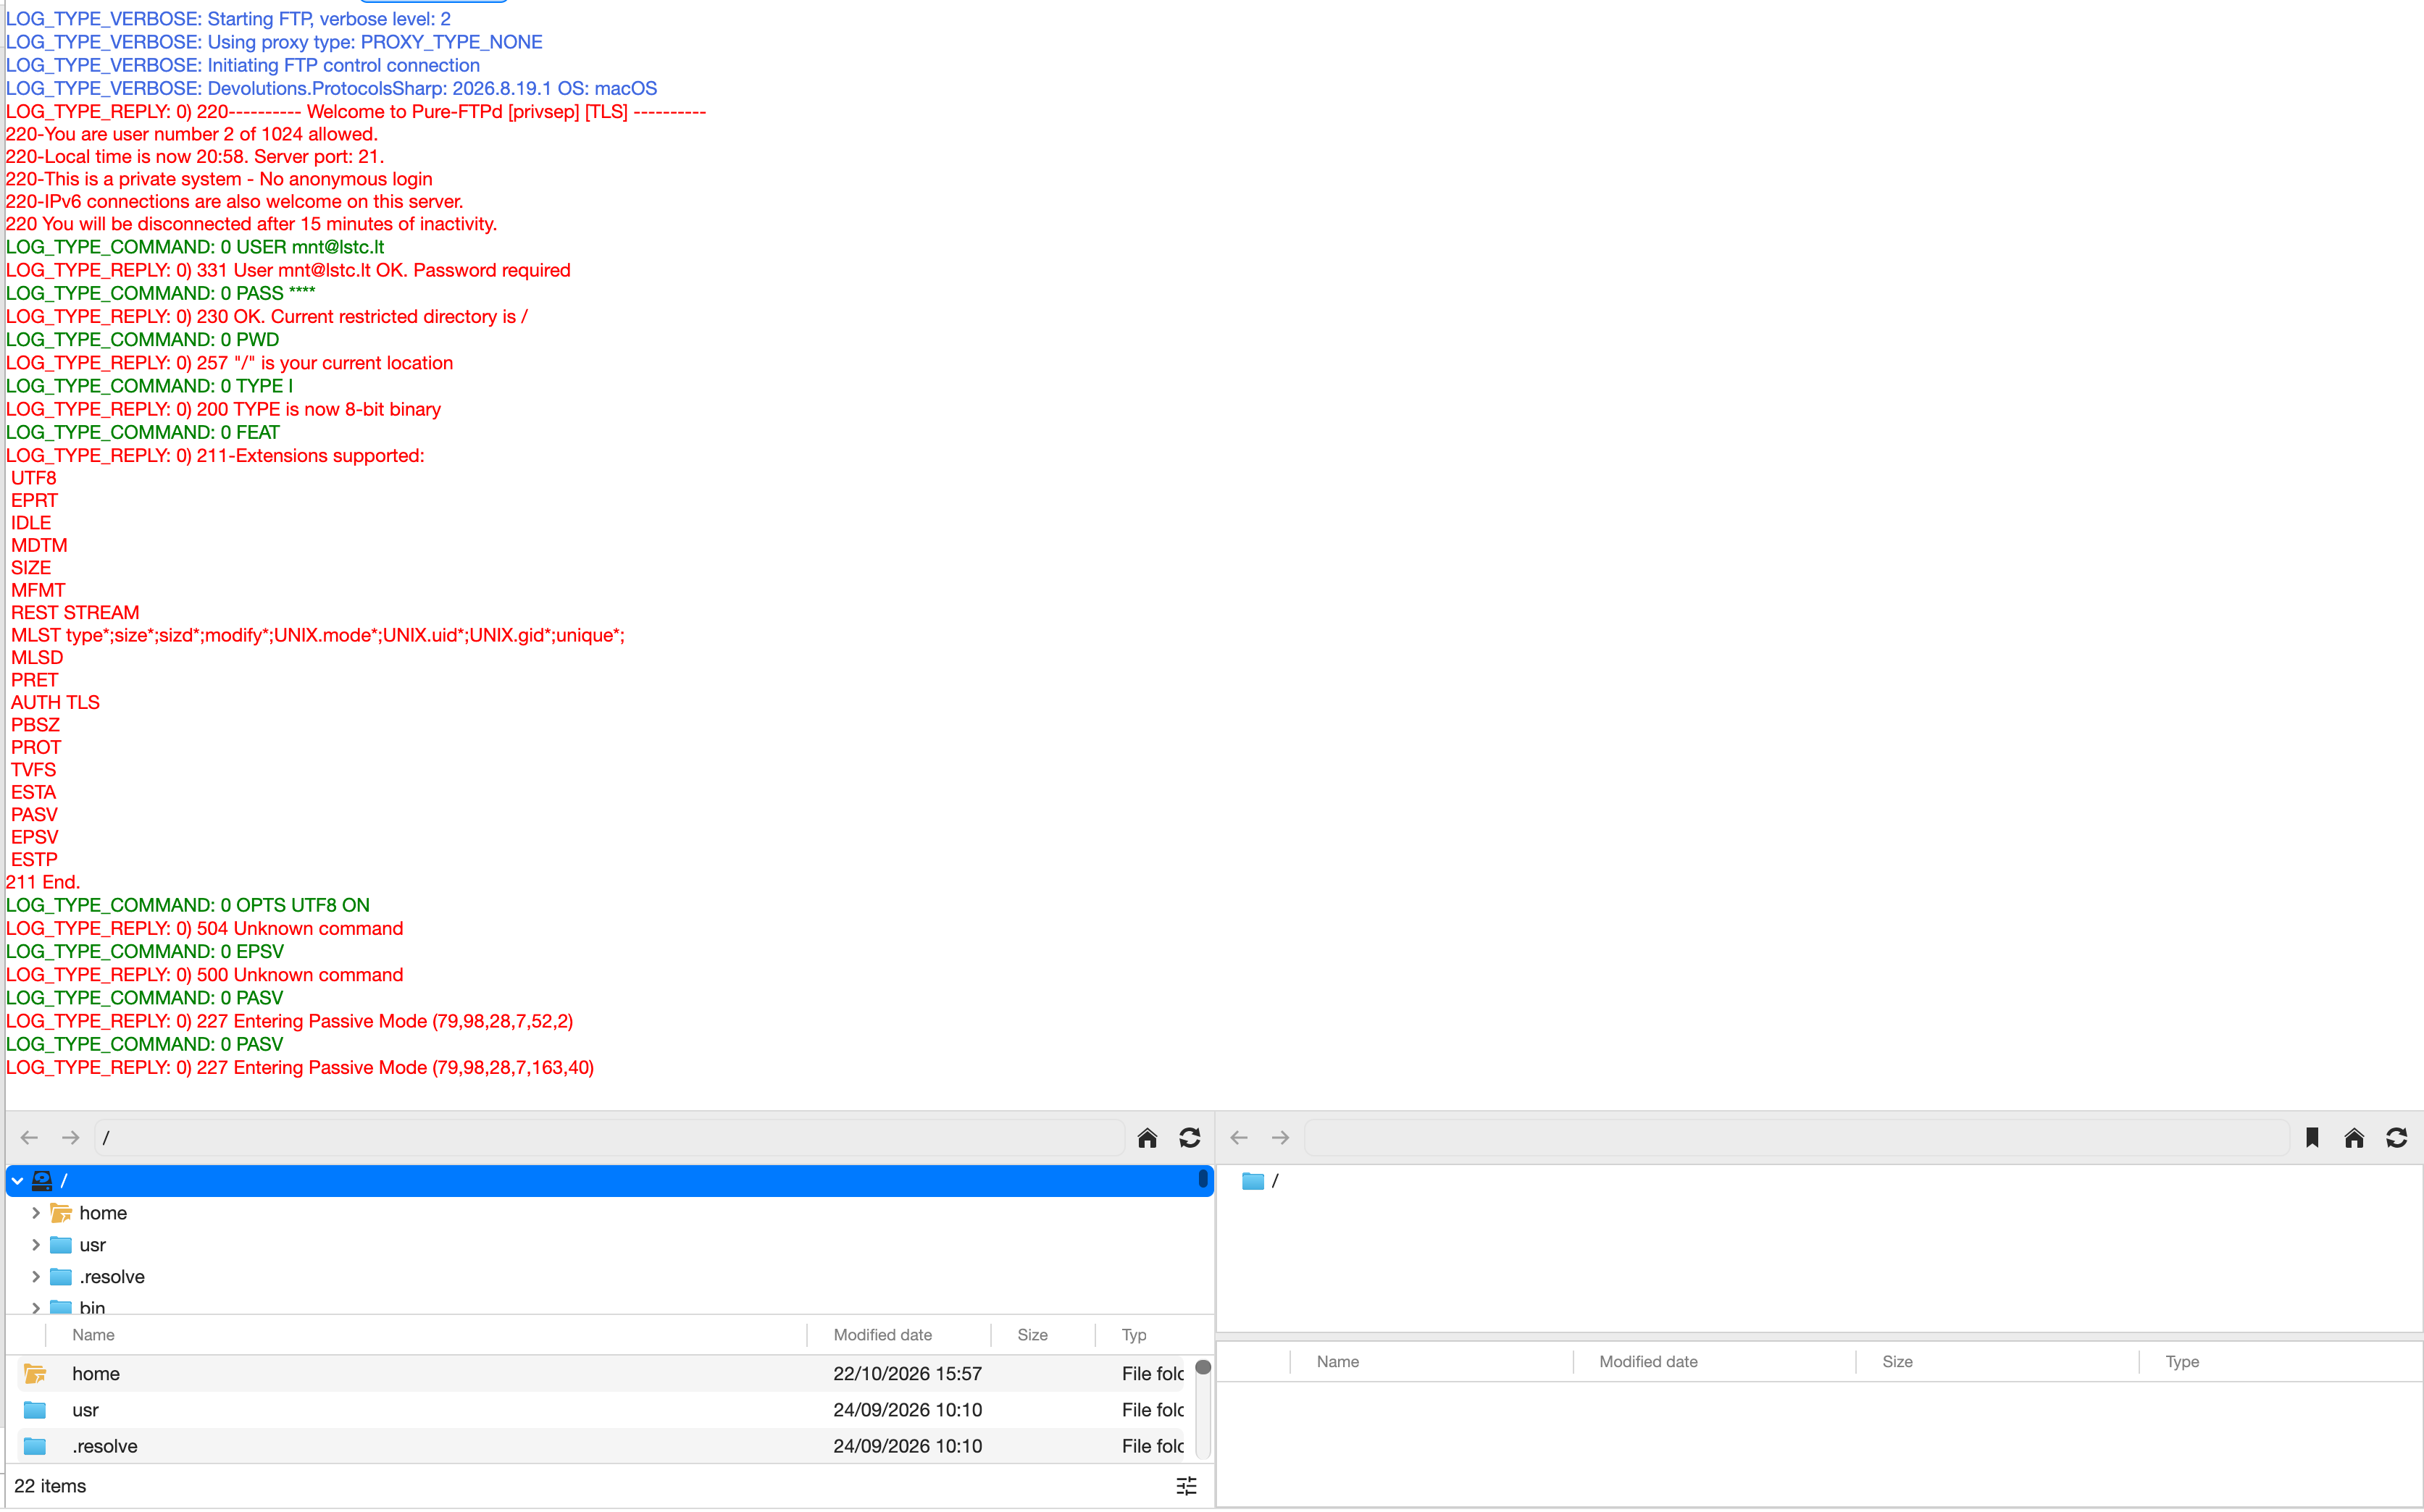Sort left file list by Modified date
The image size is (2424, 1512).
(882, 1335)
